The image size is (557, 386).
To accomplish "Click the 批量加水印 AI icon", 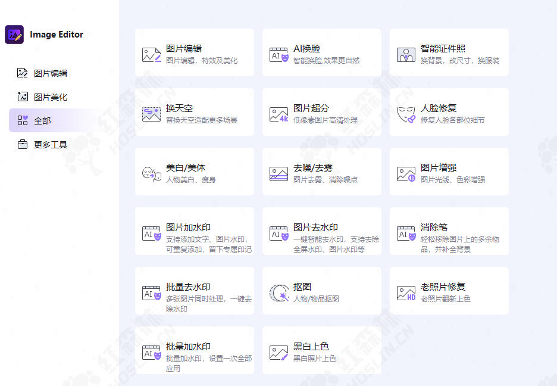I will (152, 353).
